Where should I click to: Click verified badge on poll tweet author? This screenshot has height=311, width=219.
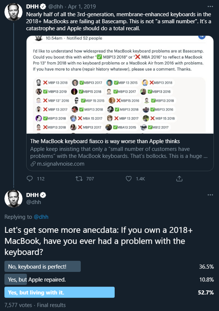(43, 195)
